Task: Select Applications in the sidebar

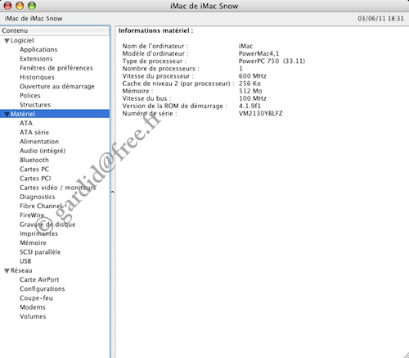Action: point(38,50)
